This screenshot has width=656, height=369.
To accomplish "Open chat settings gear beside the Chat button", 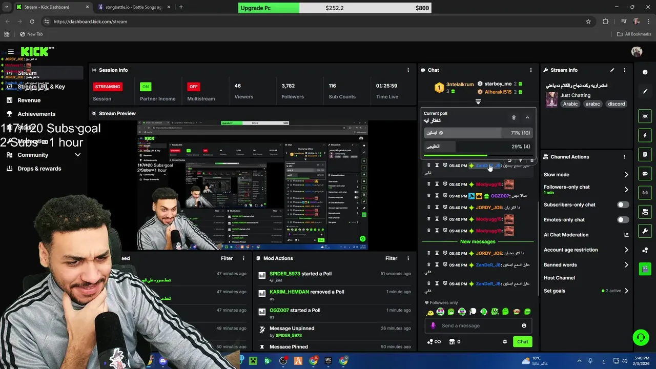I will click(x=505, y=342).
